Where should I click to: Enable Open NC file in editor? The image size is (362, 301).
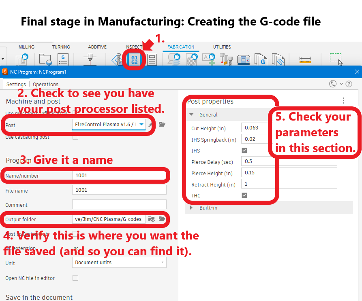(x=75, y=278)
